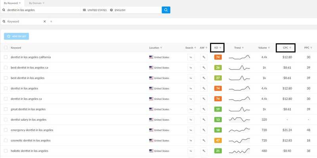Check the dentist in los angeles california row
Screen dimensions: 317x158
coord(6,57)
